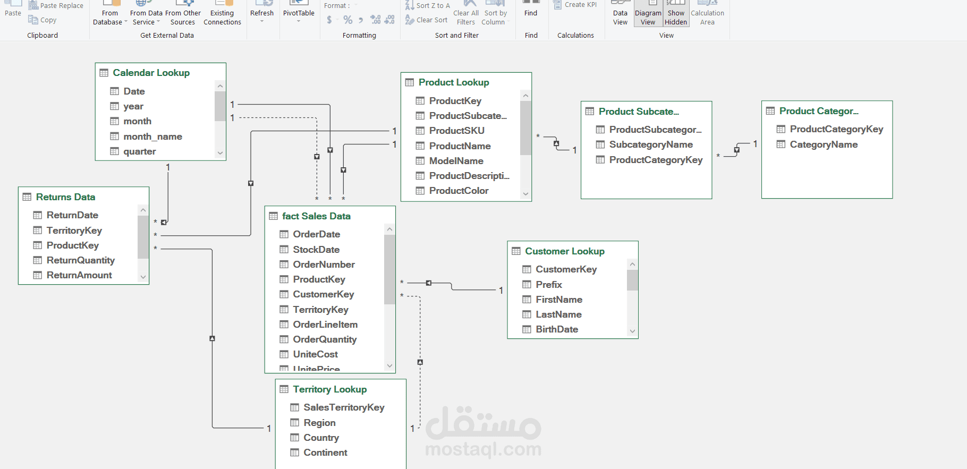Toggle Show Hidden
This screenshot has height=469, width=967.
[x=676, y=14]
